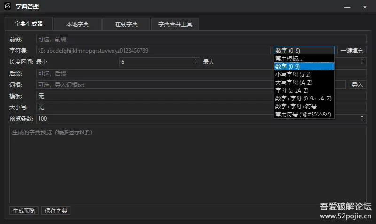Click the 导入 import button
This screenshot has width=376, height=224.
pyautogui.click(x=358, y=85)
